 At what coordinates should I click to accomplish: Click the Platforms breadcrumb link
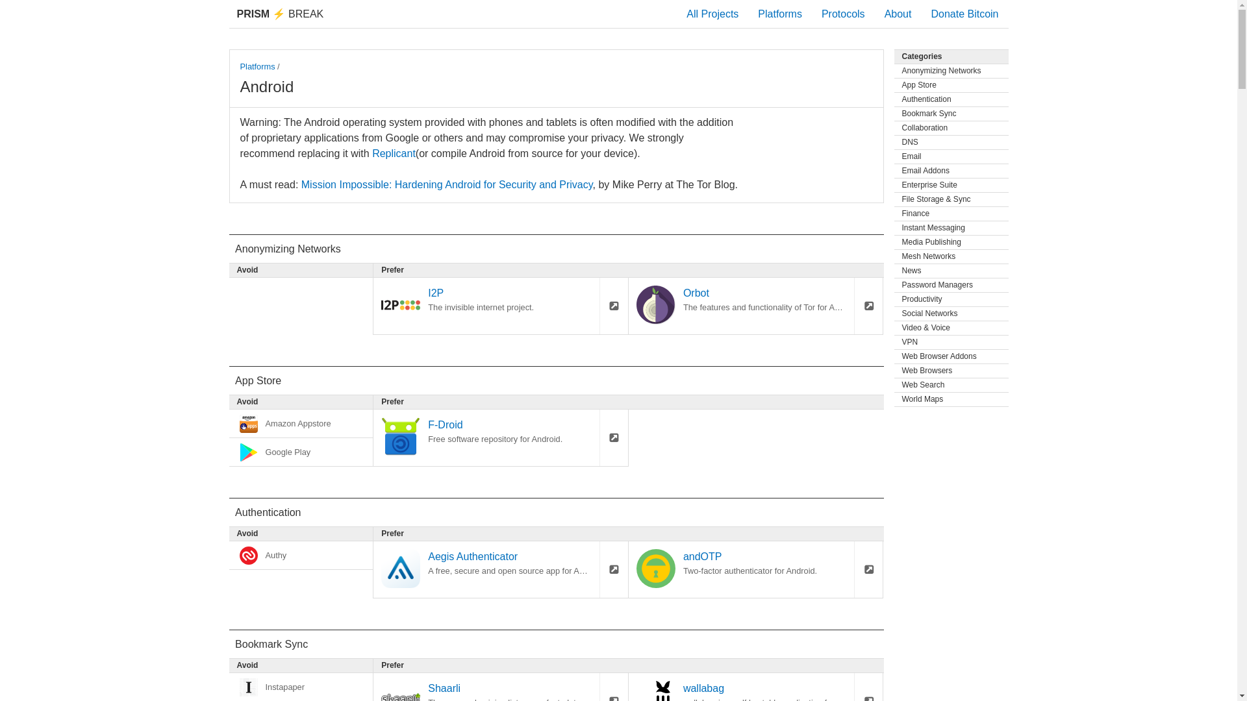[257, 66]
